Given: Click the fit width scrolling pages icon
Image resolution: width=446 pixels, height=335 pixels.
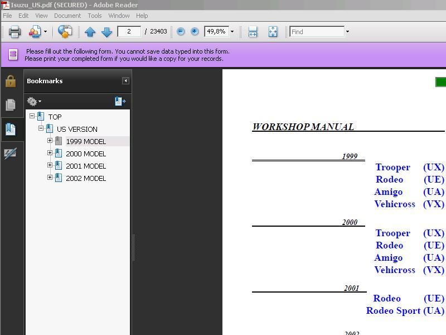Looking at the screenshot, I should (253, 32).
